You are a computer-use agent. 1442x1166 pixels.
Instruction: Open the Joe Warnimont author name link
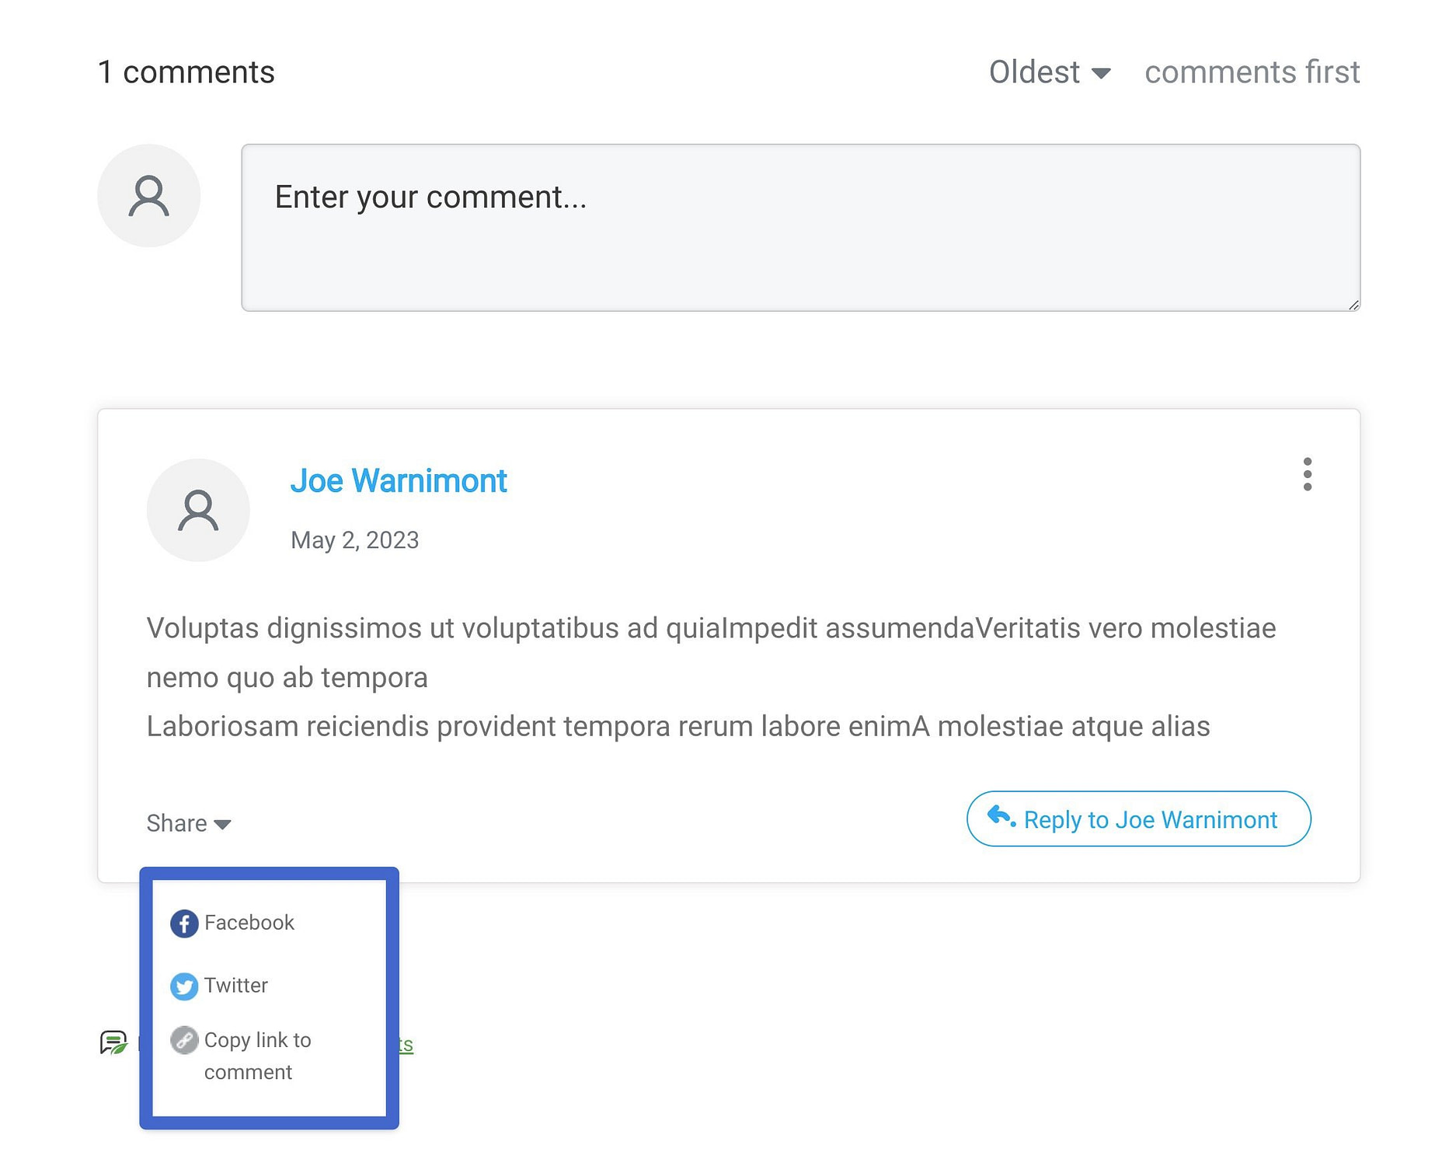399,481
